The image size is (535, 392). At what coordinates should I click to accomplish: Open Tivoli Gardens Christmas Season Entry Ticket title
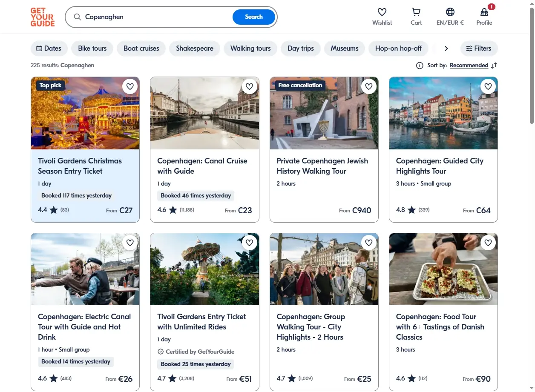(80, 166)
